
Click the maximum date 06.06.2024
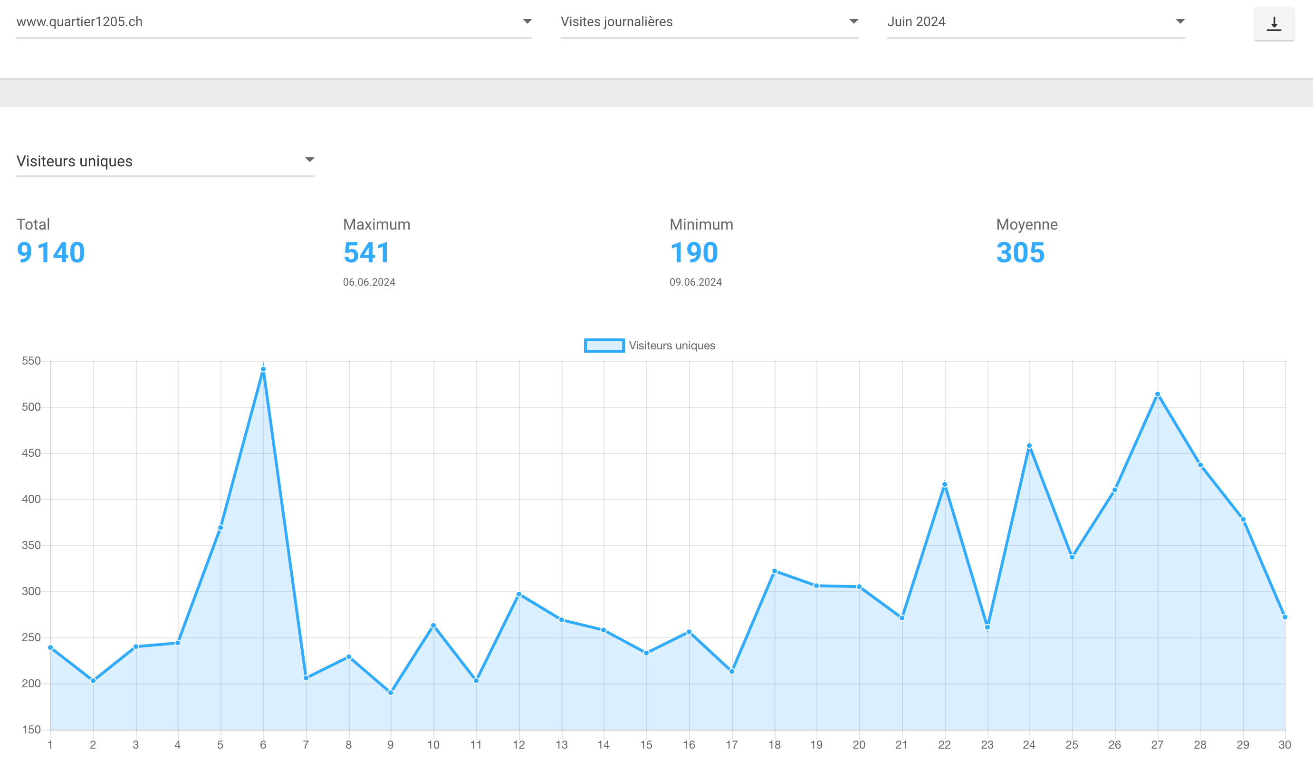pos(369,282)
